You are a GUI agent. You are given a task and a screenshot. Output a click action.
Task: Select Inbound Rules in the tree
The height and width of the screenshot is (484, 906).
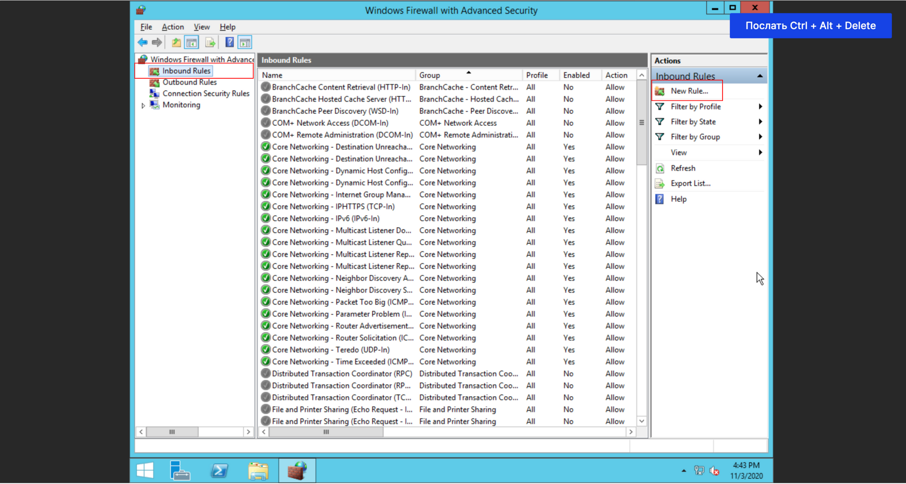point(186,71)
